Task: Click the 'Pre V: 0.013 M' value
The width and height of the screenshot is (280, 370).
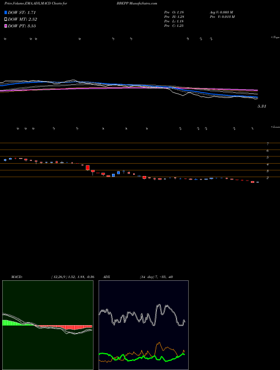Action: 223,17
